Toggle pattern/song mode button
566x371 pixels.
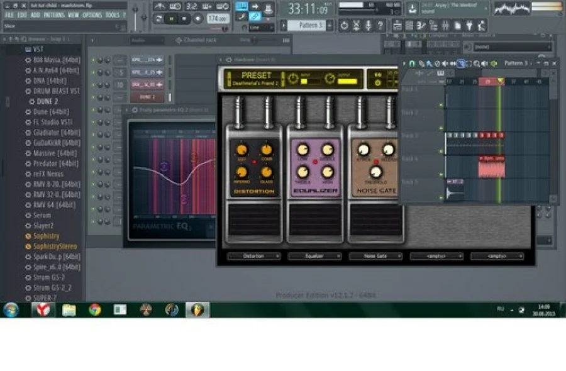pos(158,18)
